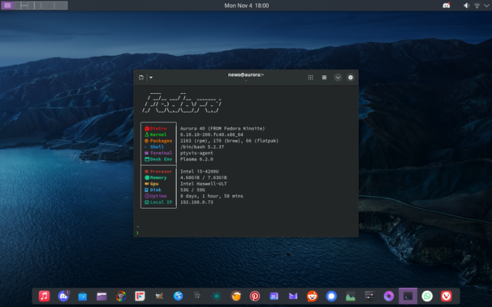The height and width of the screenshot is (307, 492).
Task: Open the terminal hamburger menu
Action: tap(324, 77)
